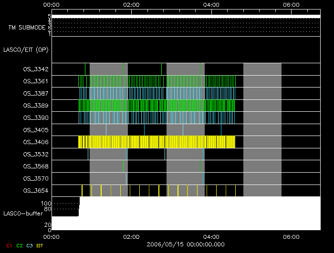The width and height of the screenshot is (334, 253).
Task: Click the 100 tick on LASCO-buffer axis
Action: (47, 204)
